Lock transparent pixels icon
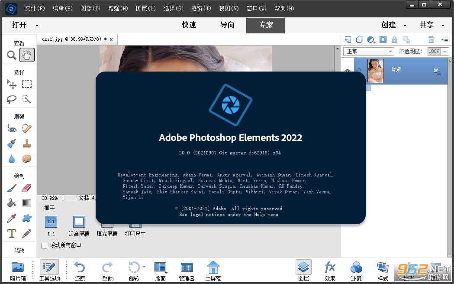 point(406,40)
